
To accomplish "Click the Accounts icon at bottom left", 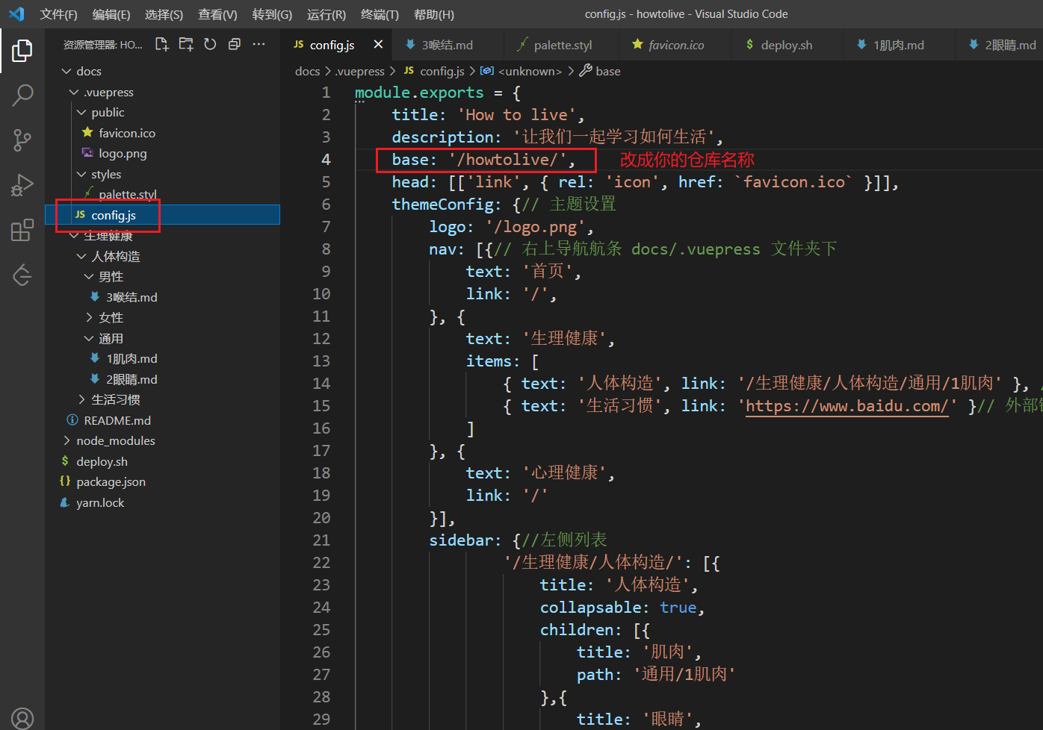I will point(22,718).
